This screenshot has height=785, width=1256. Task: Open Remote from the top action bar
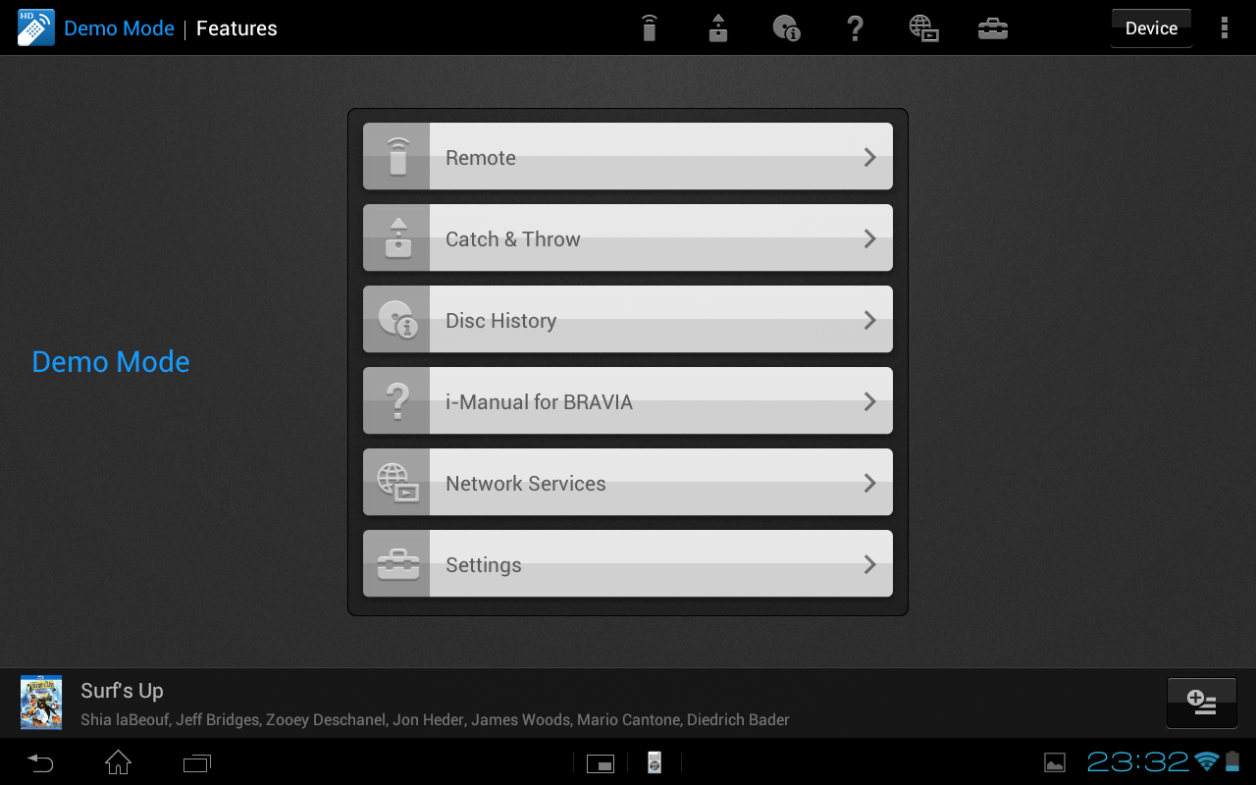[649, 27]
